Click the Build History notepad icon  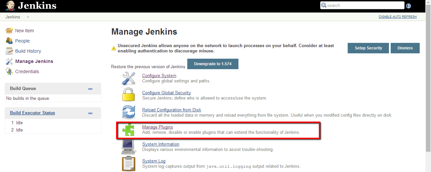coord(9,51)
